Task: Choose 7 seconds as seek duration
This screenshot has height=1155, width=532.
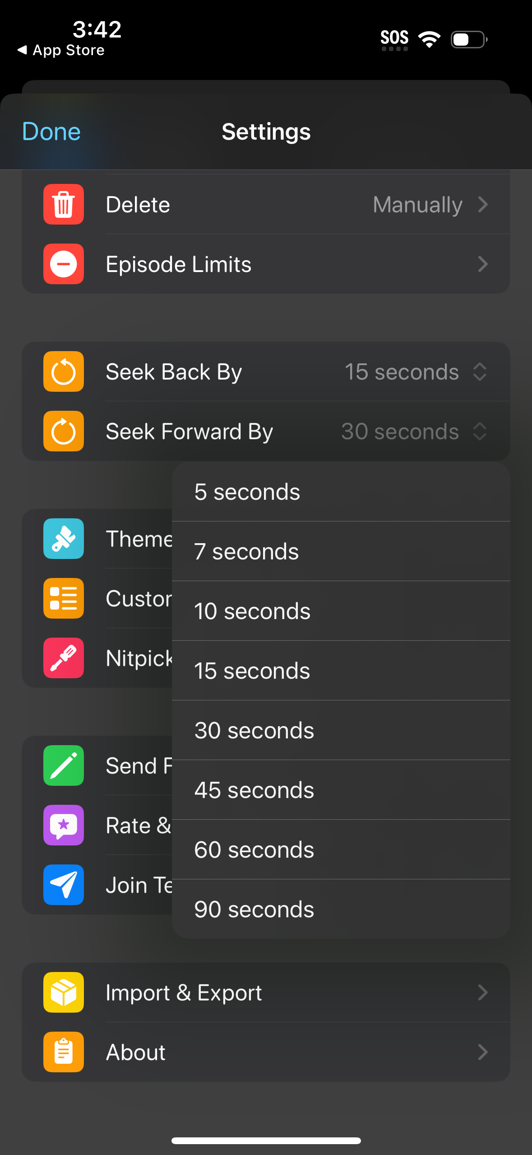Action: [341, 551]
